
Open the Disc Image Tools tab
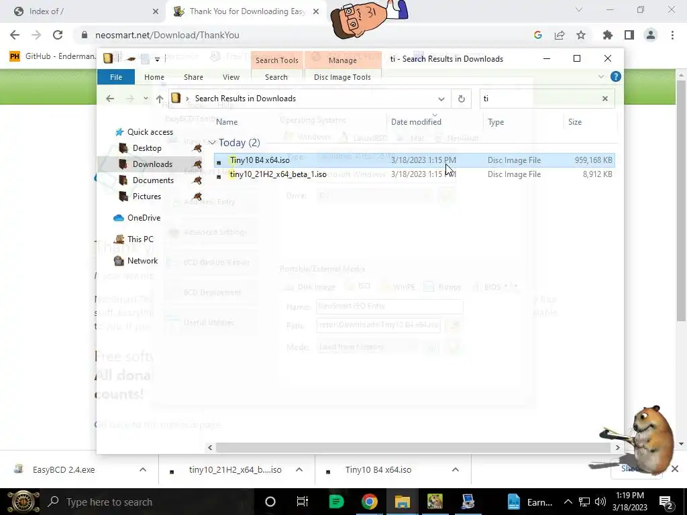tap(342, 77)
